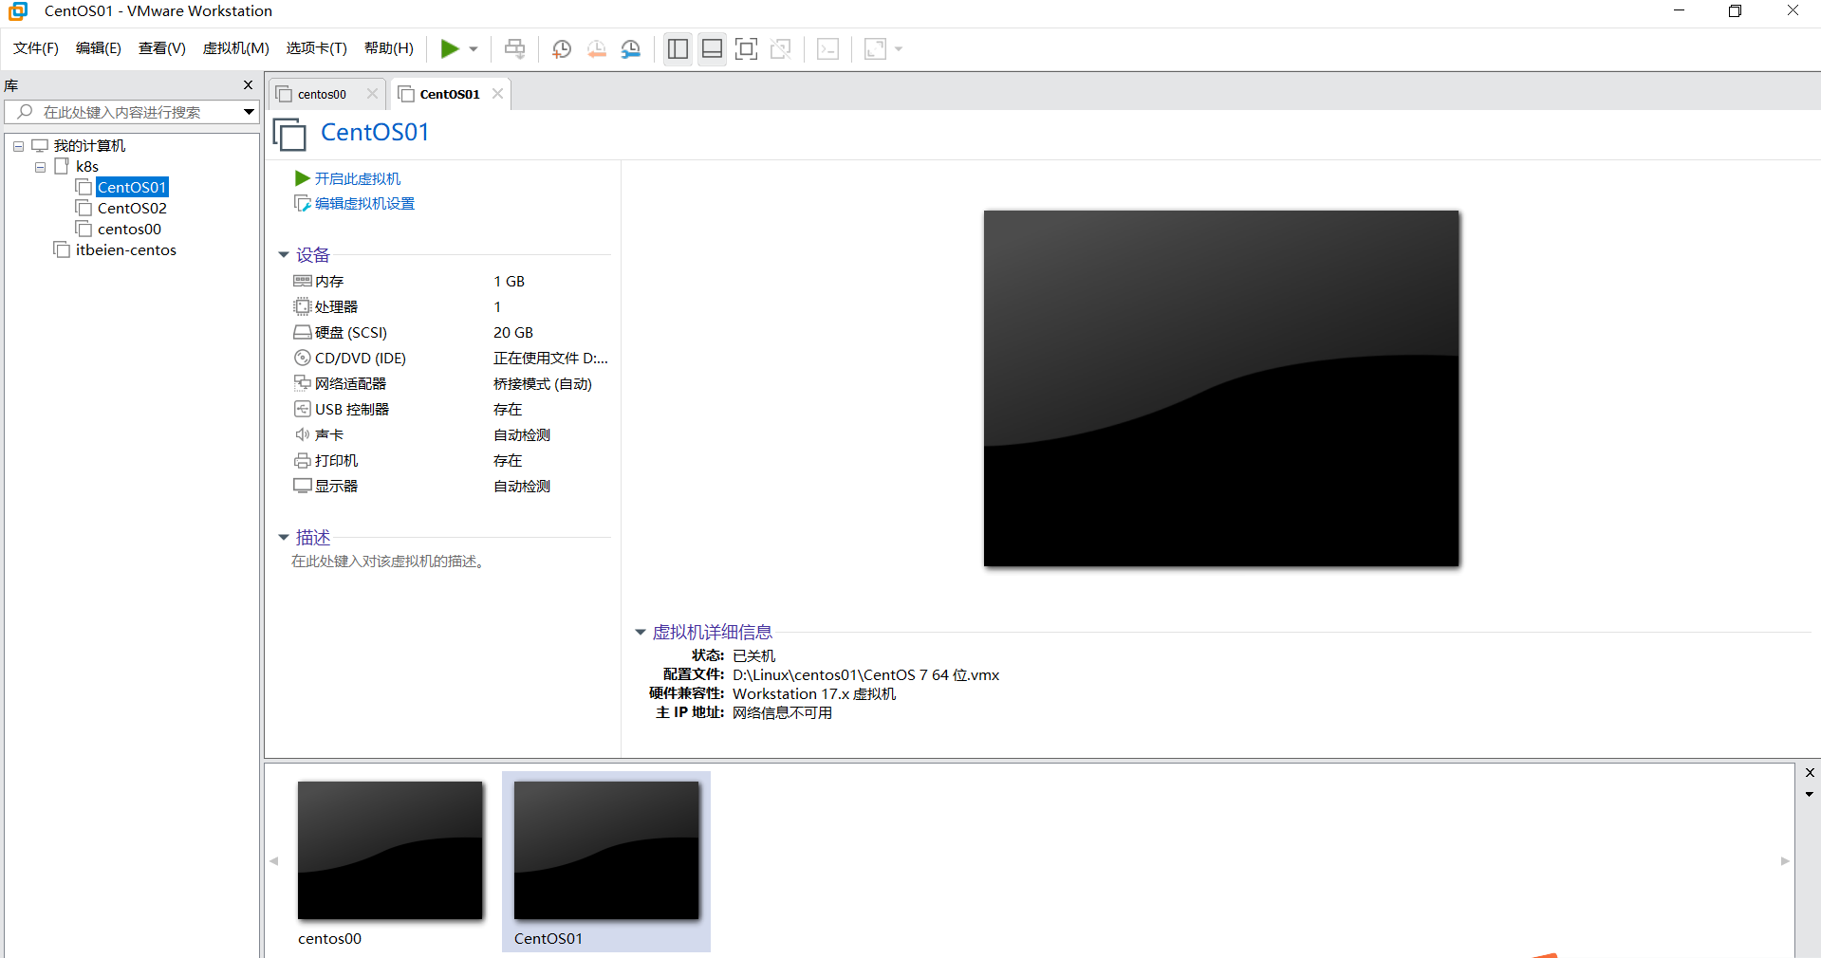Open the snapshot manager toolbar icon

coord(631,48)
